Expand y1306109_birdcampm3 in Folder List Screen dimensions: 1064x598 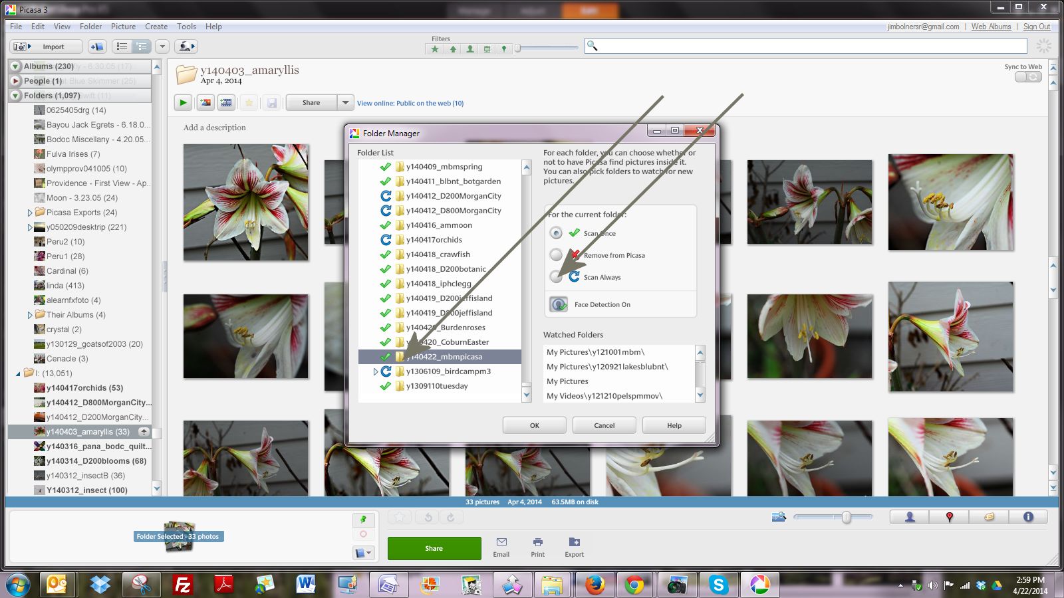376,371
